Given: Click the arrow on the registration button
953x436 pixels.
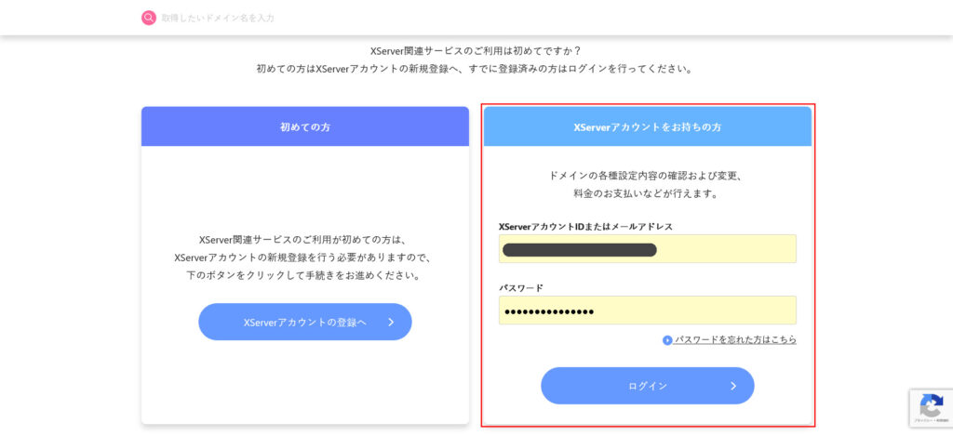Looking at the screenshot, I should [391, 322].
